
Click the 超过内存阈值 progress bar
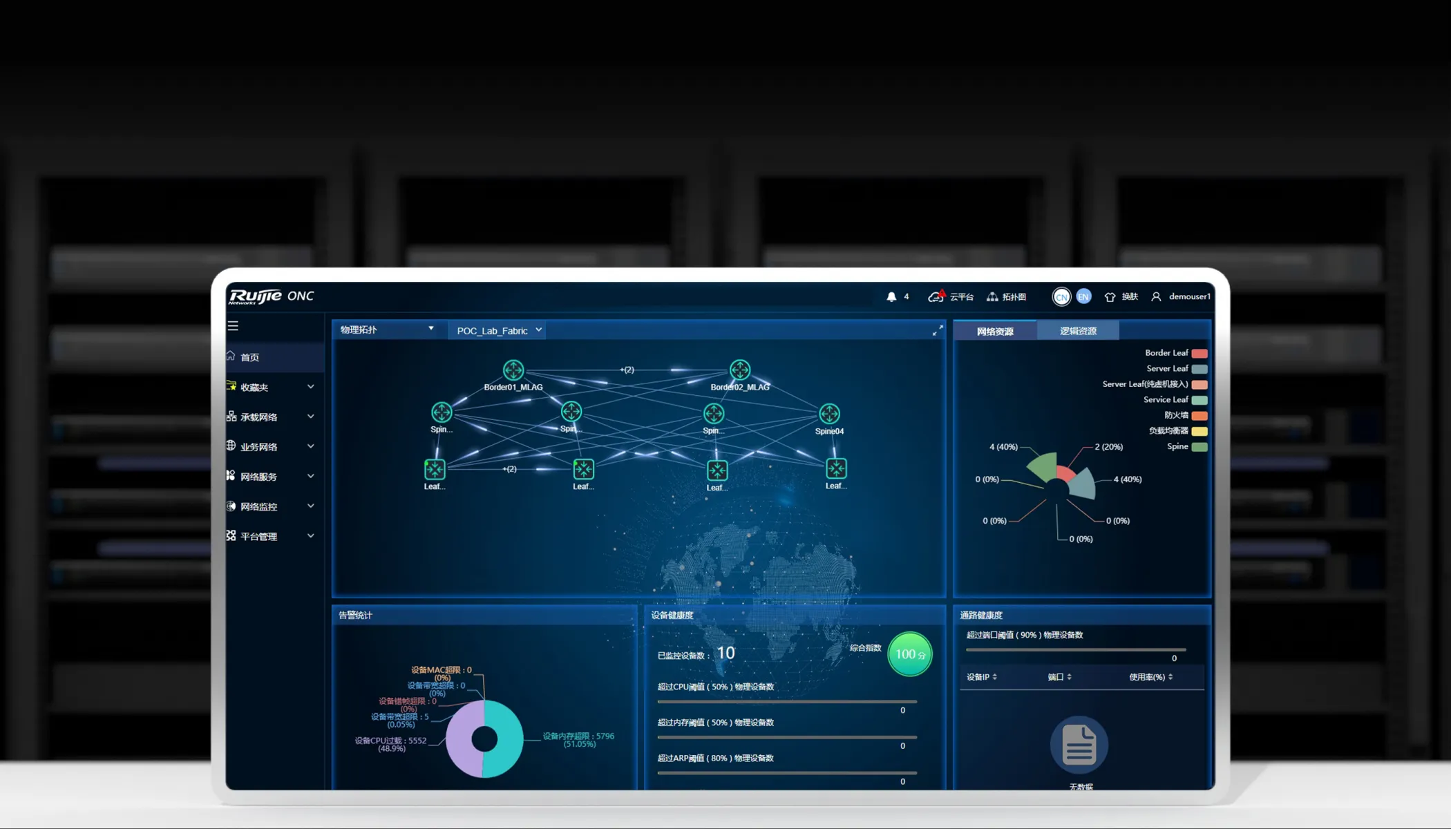pyautogui.click(x=787, y=737)
